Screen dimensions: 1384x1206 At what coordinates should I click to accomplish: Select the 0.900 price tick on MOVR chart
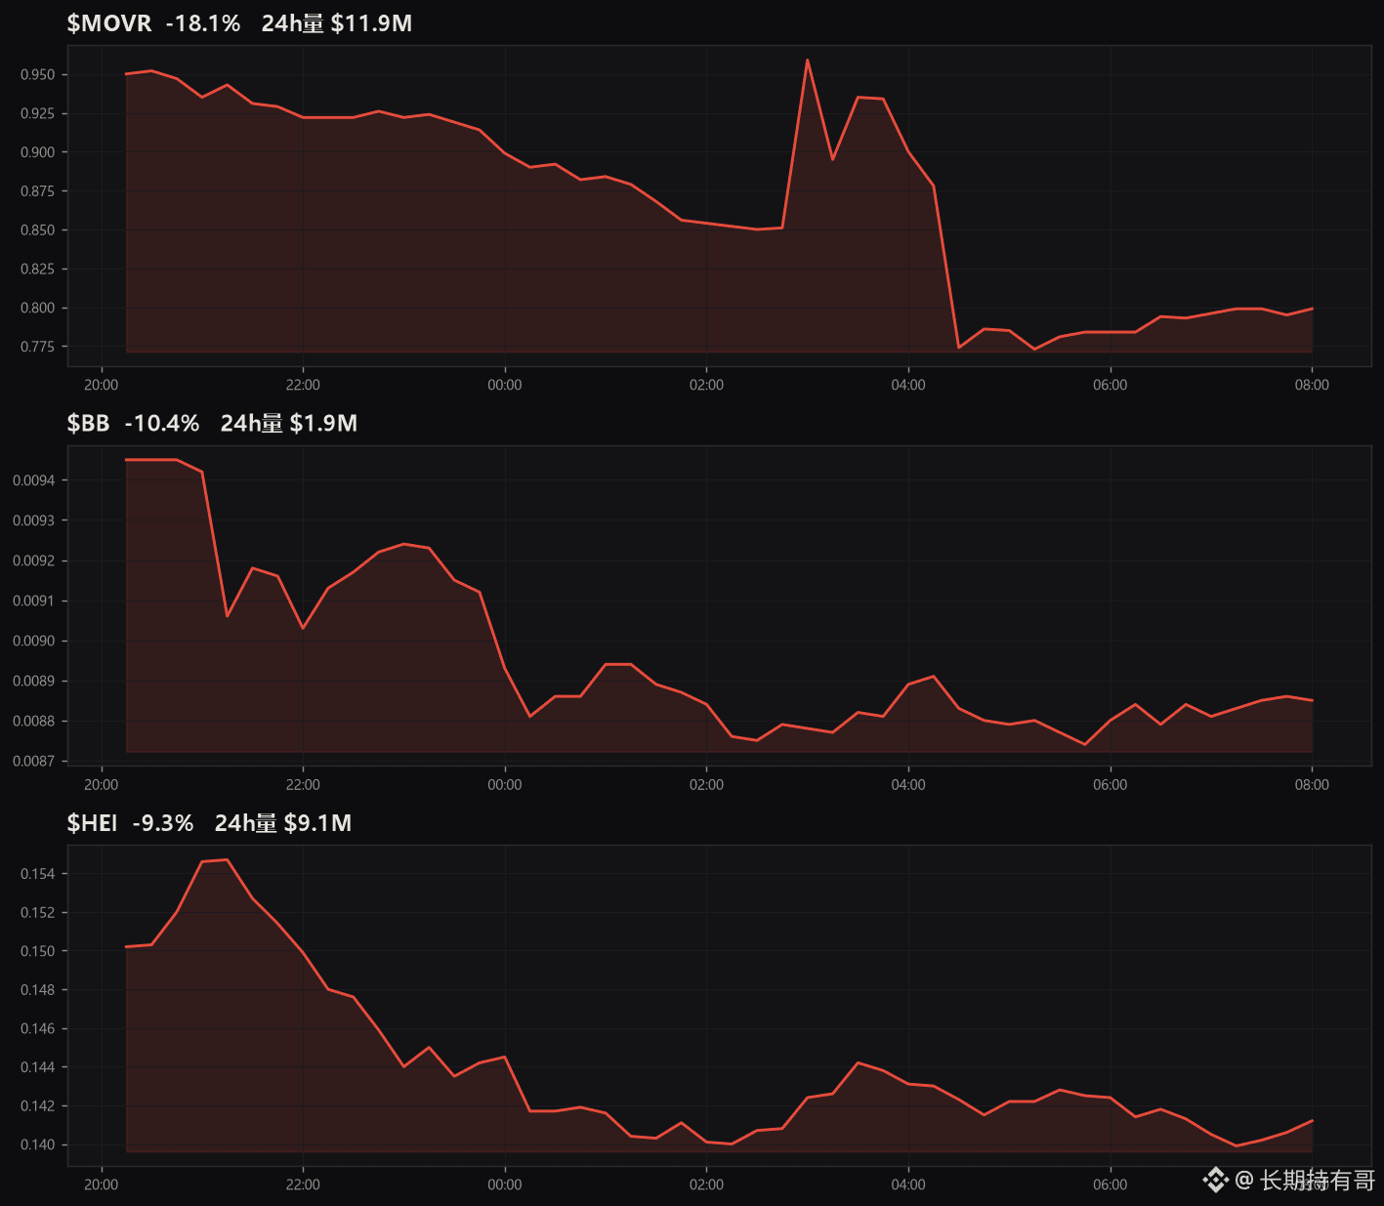coord(38,152)
